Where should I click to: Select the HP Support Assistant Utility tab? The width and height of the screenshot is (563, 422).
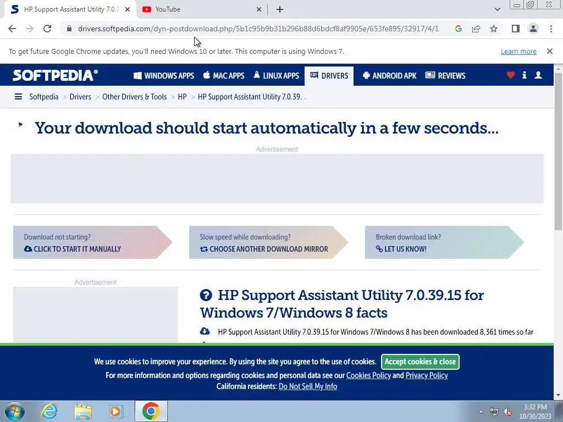[x=70, y=9]
